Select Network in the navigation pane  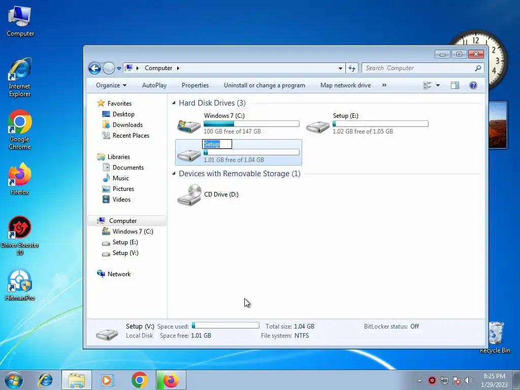click(x=119, y=274)
